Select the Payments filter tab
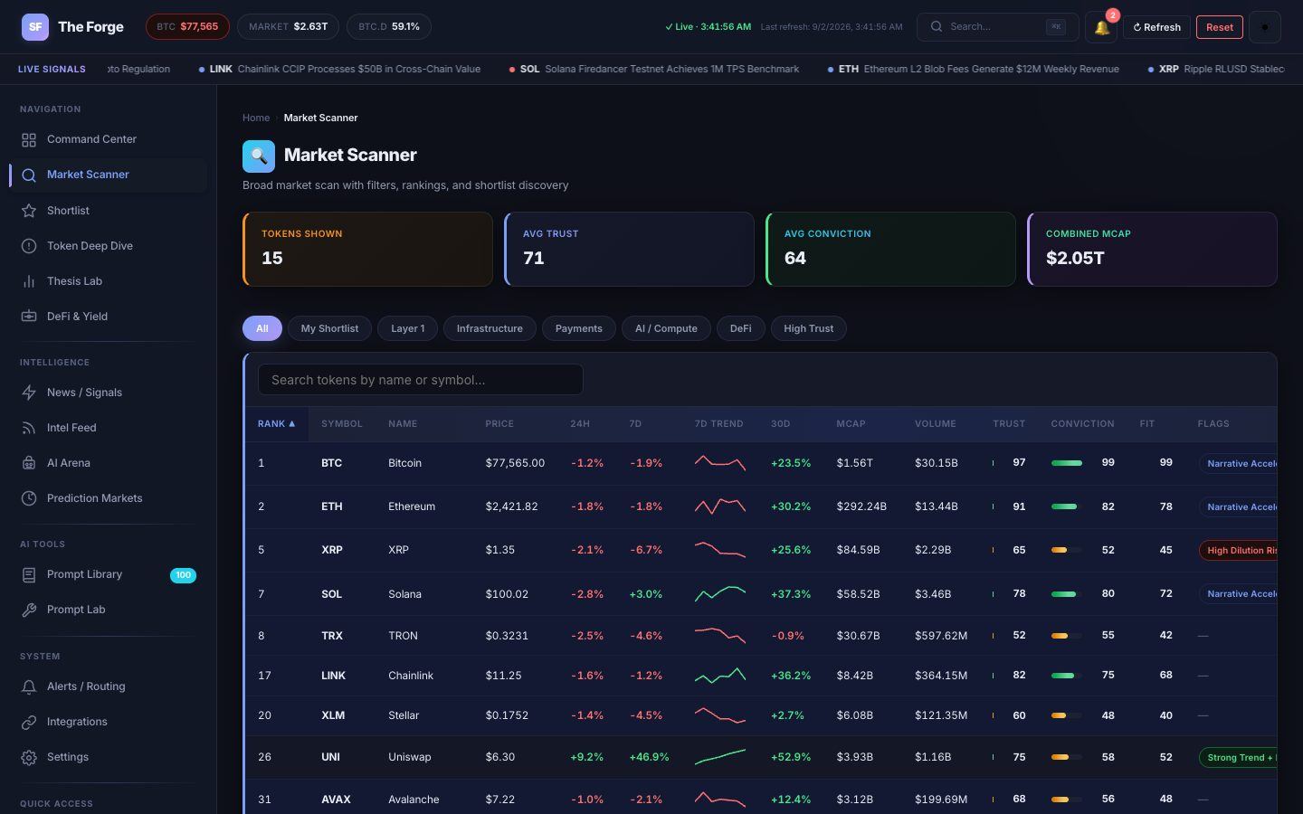The height and width of the screenshot is (814, 1303). (579, 328)
